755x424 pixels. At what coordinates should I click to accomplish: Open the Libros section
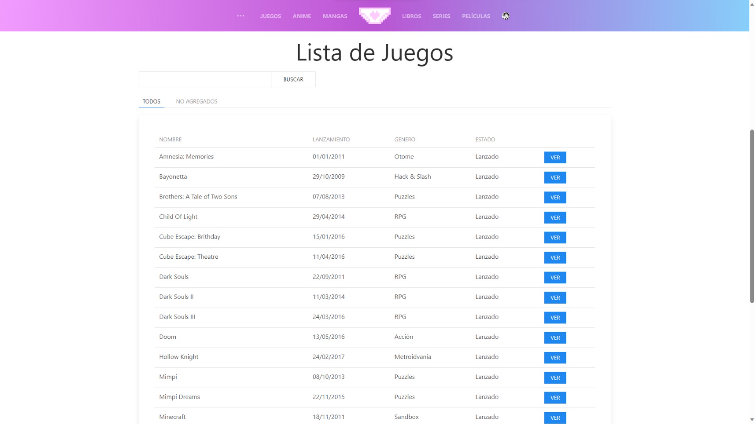[x=411, y=16]
